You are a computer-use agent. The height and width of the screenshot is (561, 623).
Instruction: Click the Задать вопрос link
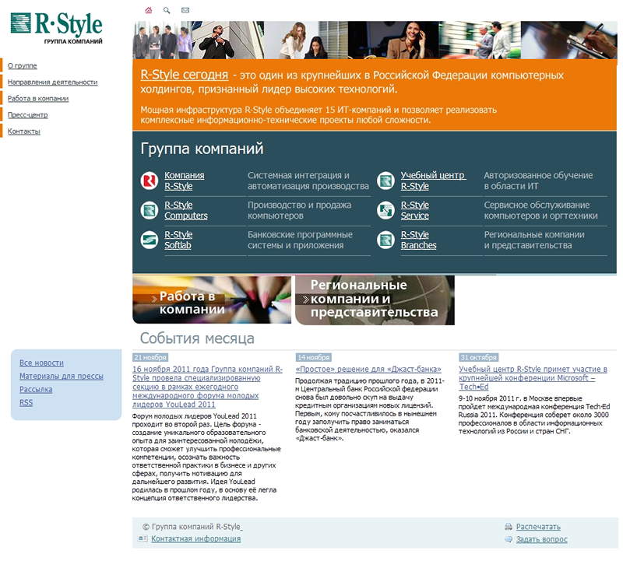(541, 539)
